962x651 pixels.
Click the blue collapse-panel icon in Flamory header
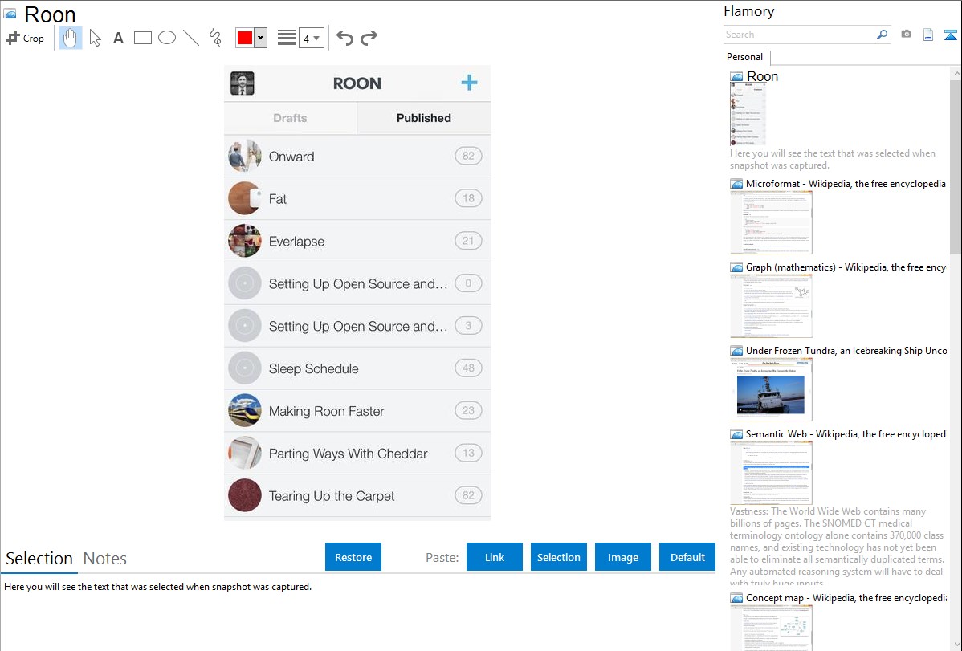(950, 35)
